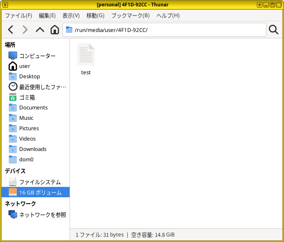
Task: Click status bar text 1 ファイル: 31 bytes
Action: pyautogui.click(x=100, y=235)
